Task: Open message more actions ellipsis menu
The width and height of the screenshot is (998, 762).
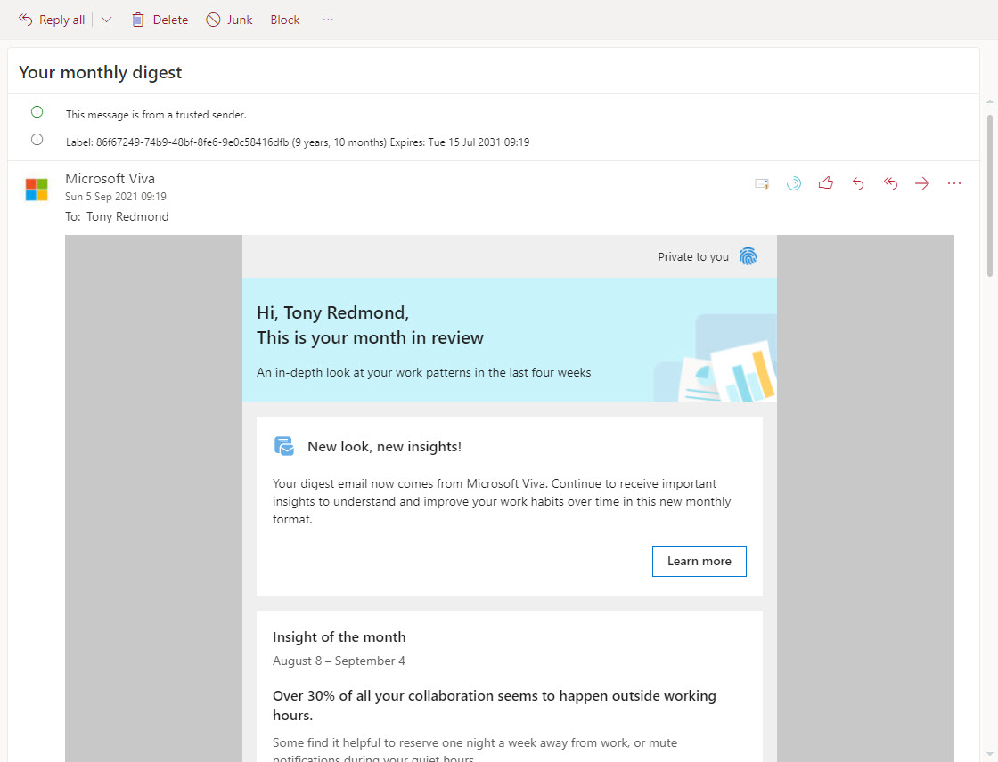Action: pyautogui.click(x=954, y=183)
